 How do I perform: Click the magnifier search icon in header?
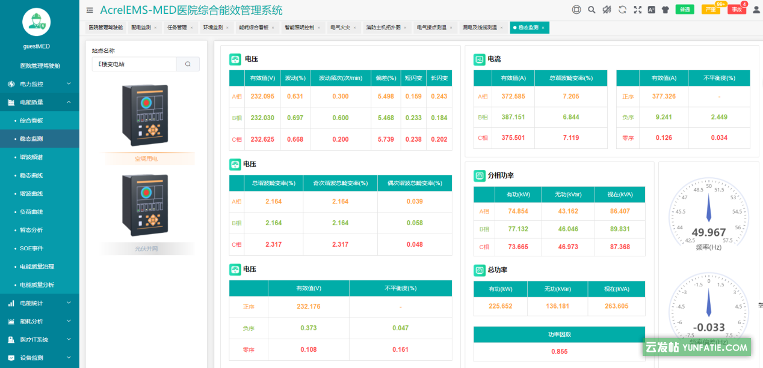pos(592,10)
